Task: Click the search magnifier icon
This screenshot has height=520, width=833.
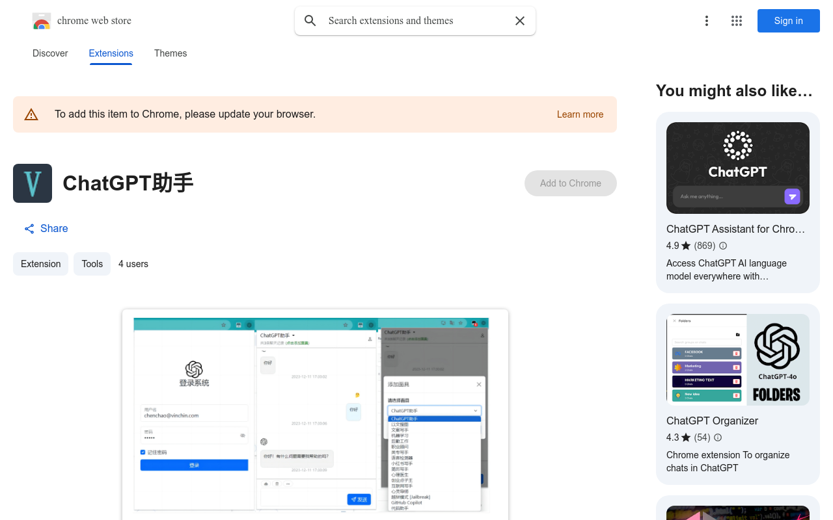Action: 310,20
